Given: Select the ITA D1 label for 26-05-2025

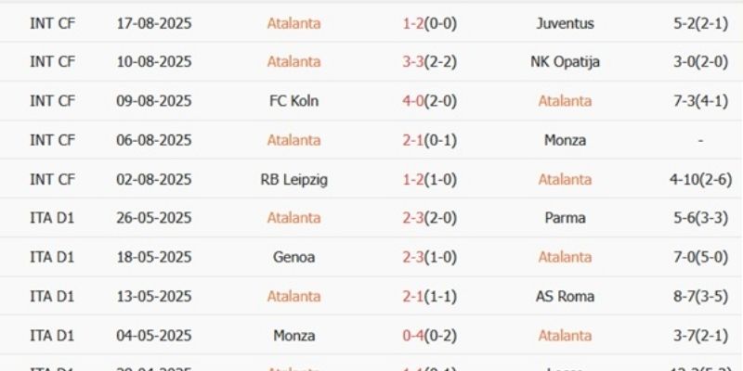Looking at the screenshot, I should click(52, 218).
